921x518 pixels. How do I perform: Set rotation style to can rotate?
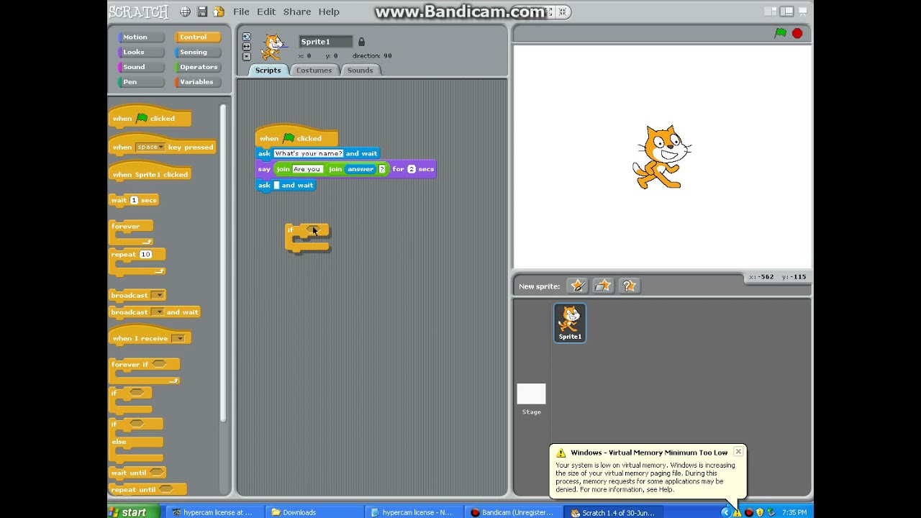(x=246, y=37)
